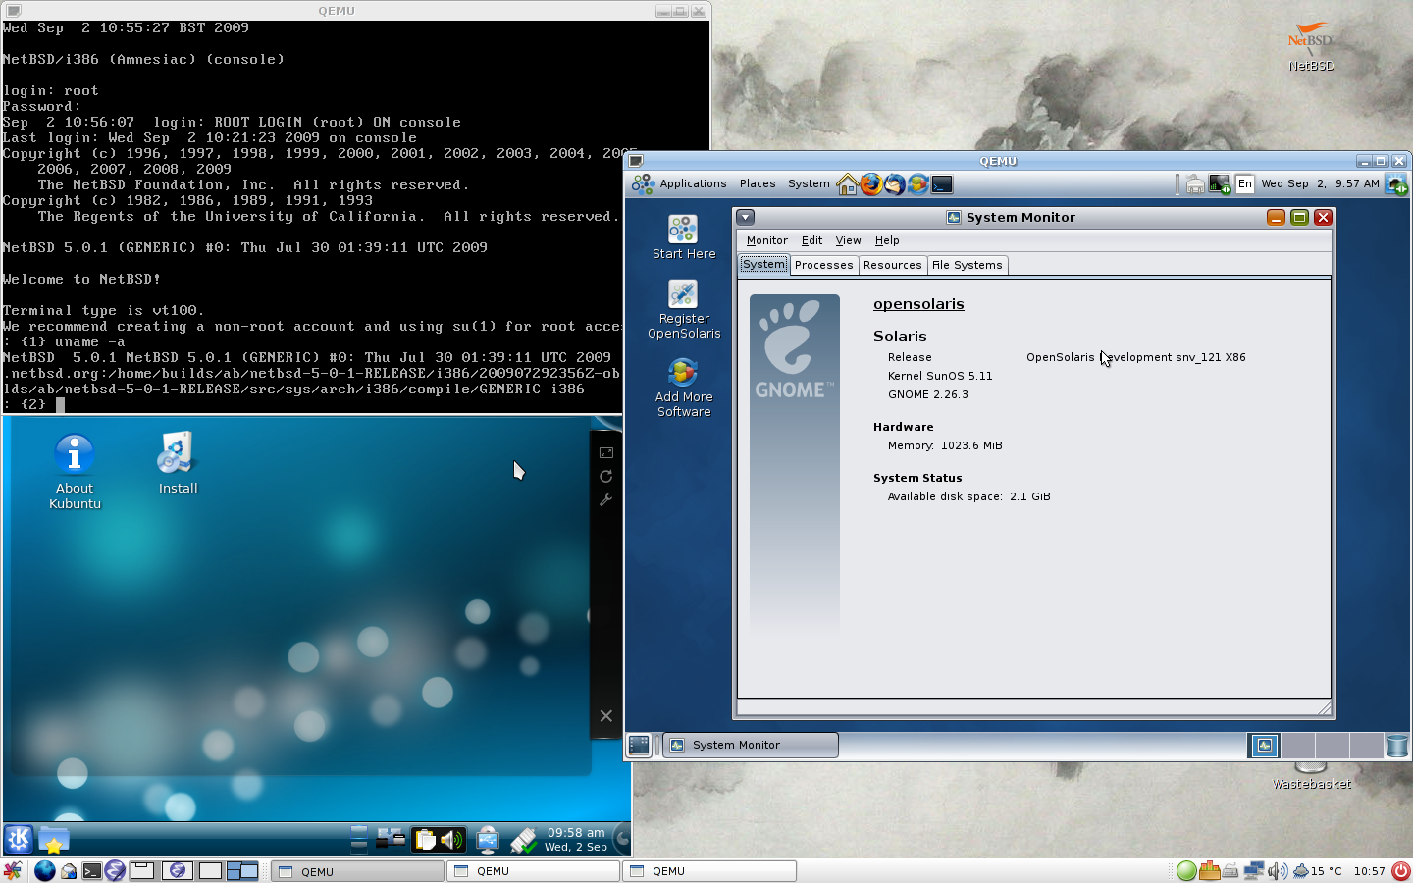The height and width of the screenshot is (883, 1413).
Task: Open the trash icon in the OpenSolaris bottom panel
Action: 1397,746
